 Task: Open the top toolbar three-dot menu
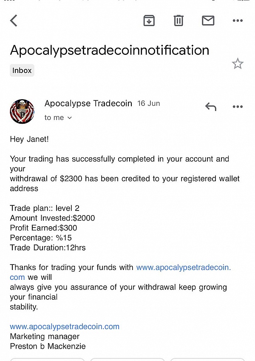point(238,20)
